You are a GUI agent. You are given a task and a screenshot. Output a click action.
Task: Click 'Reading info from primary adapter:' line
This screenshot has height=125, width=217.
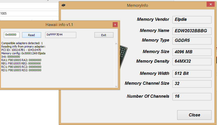coord(23,47)
